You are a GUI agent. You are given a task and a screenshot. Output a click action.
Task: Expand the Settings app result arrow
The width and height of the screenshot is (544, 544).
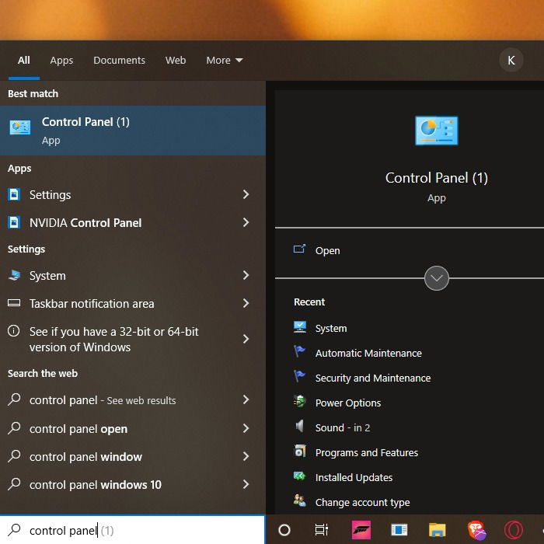(x=246, y=194)
